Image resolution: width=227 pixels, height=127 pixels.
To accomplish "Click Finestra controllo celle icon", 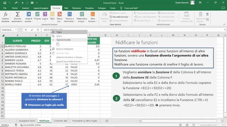I will 186,17.
